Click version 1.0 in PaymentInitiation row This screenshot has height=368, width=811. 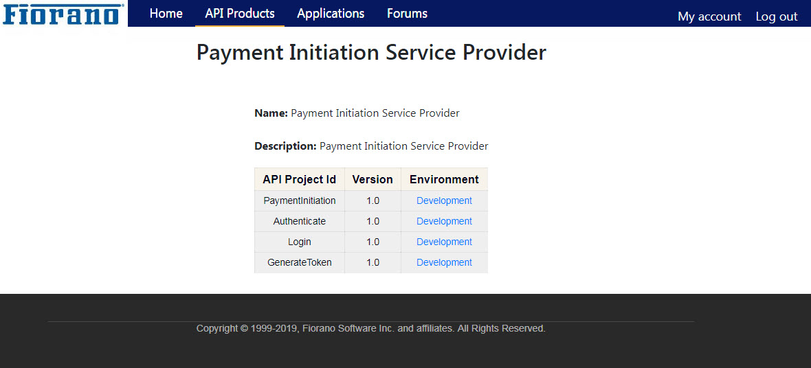click(x=373, y=200)
